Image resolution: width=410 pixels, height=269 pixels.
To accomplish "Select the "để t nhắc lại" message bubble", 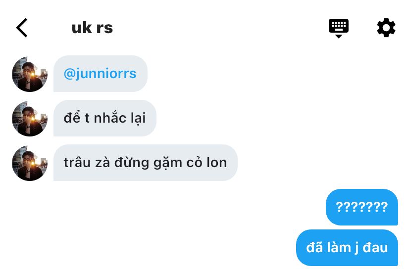I will (105, 118).
